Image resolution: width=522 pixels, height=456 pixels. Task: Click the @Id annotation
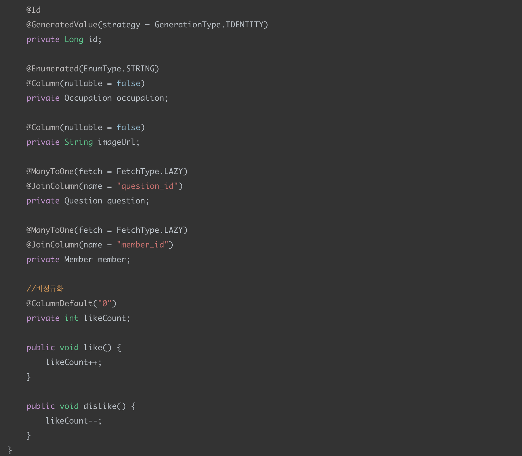[34, 10]
